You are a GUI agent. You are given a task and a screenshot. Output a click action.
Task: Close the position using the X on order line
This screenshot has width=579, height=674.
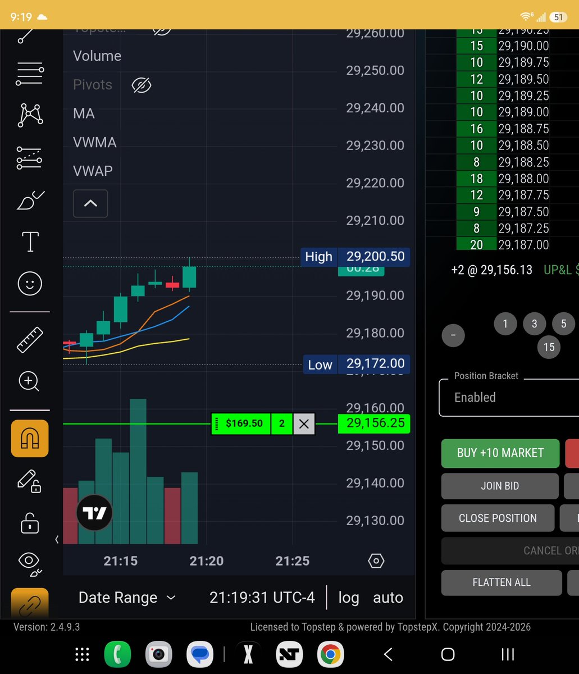pos(304,424)
